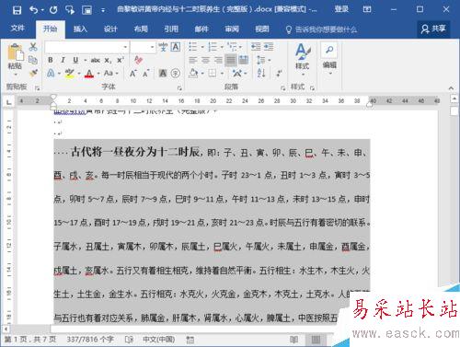The height and width of the screenshot is (347, 460).
Task: Cut selection with the scissors icon
Action: 33,47
